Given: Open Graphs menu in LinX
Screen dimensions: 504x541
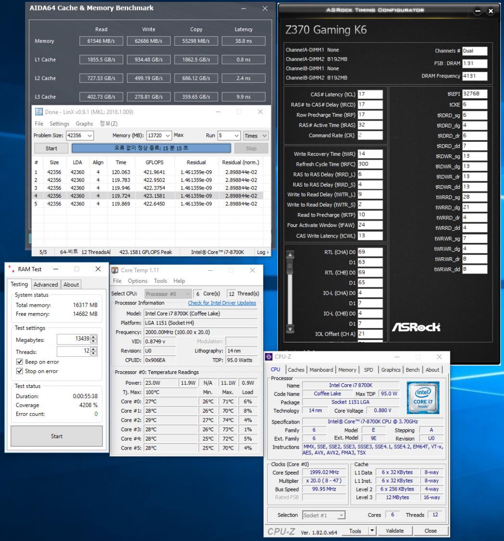Looking at the screenshot, I should pyautogui.click(x=85, y=124).
